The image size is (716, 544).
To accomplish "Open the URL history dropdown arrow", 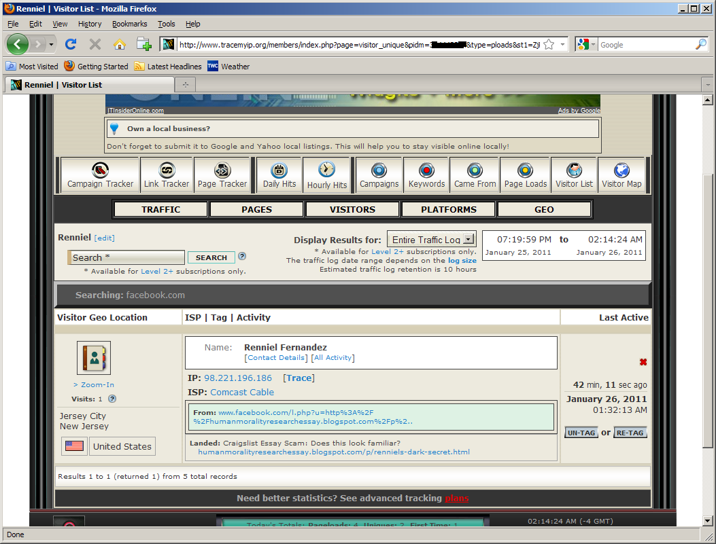I will pos(562,45).
